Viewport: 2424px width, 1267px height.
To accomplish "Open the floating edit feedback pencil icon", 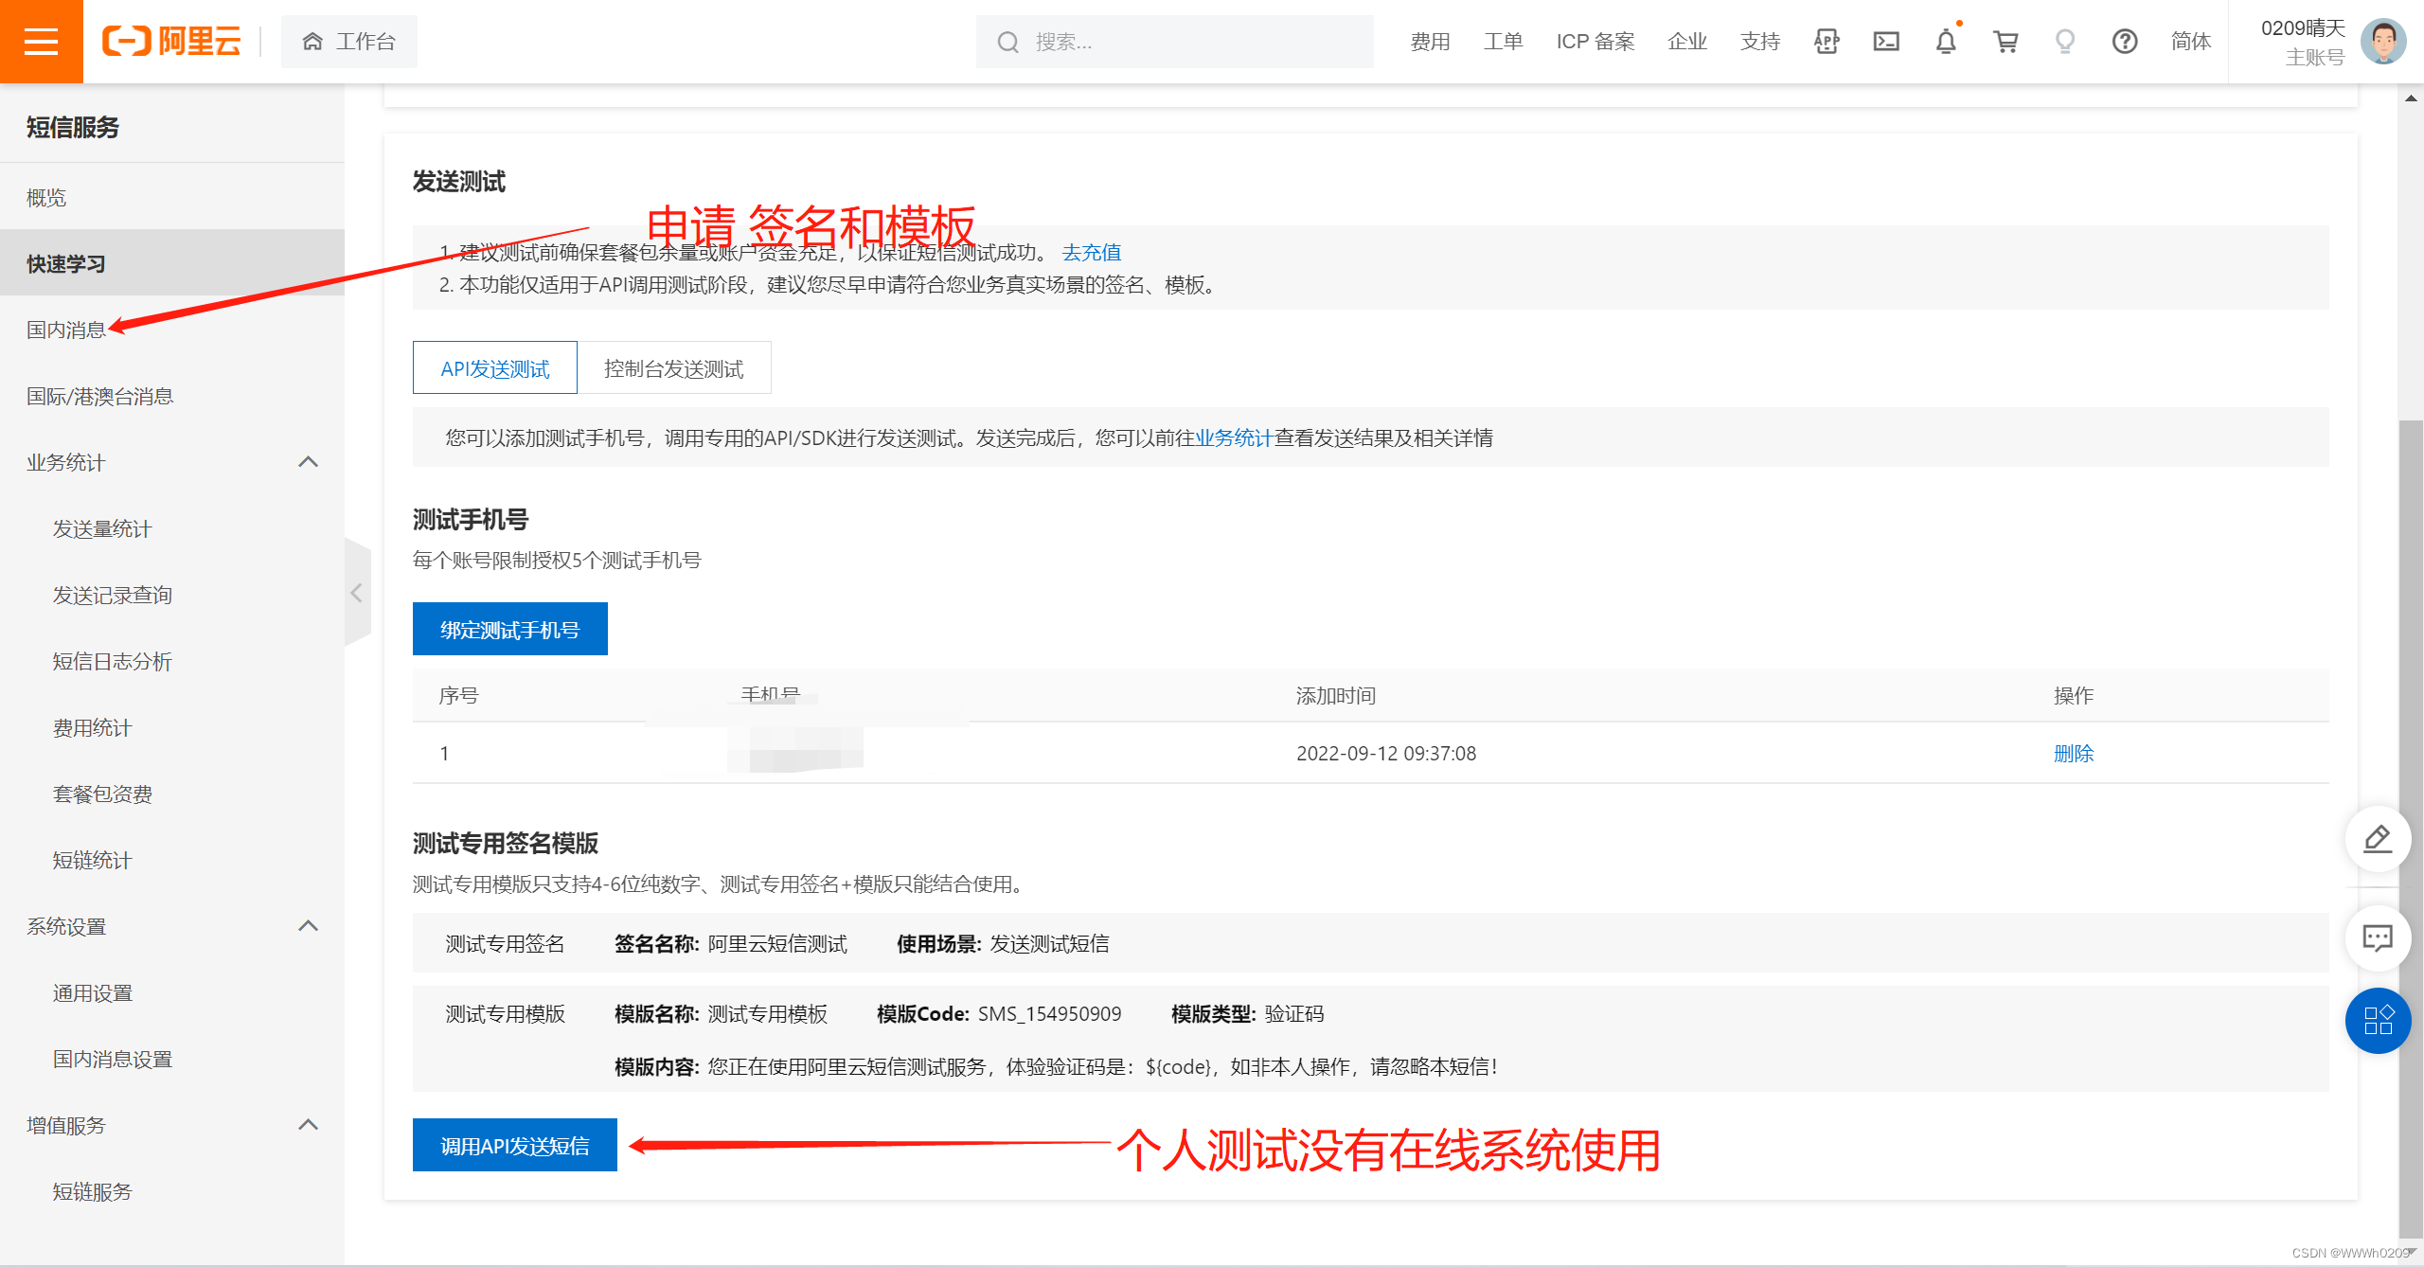I will 2378,839.
